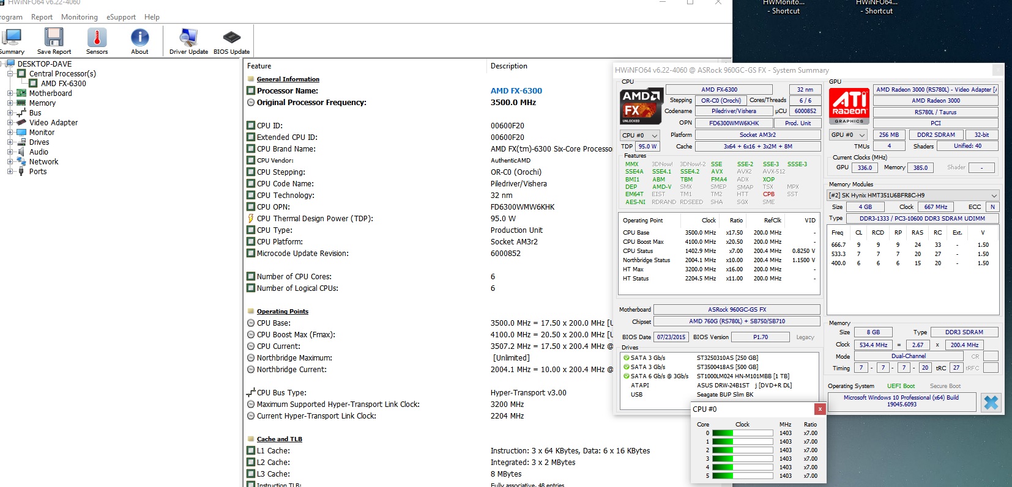
Task: Select the DESKTOP-DAVE computer icon in tree
Action: [10, 64]
